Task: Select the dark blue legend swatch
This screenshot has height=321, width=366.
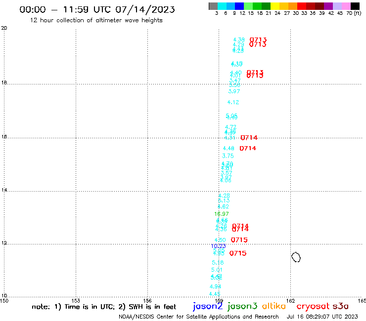Action: coord(239,6)
